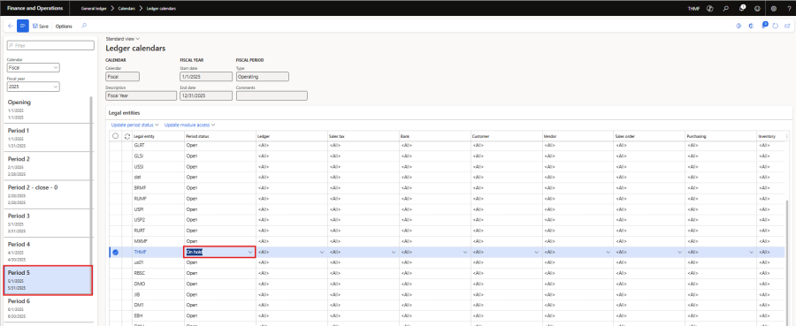Expand THMF row Vendor dropdown arrow
796x326 pixels.
608,252
